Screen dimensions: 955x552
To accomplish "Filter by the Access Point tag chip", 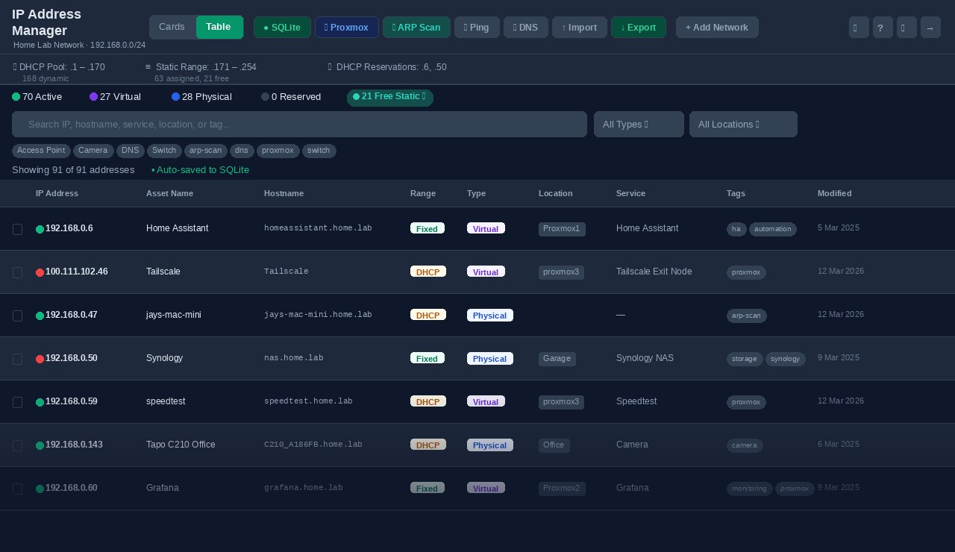I will [x=41, y=151].
